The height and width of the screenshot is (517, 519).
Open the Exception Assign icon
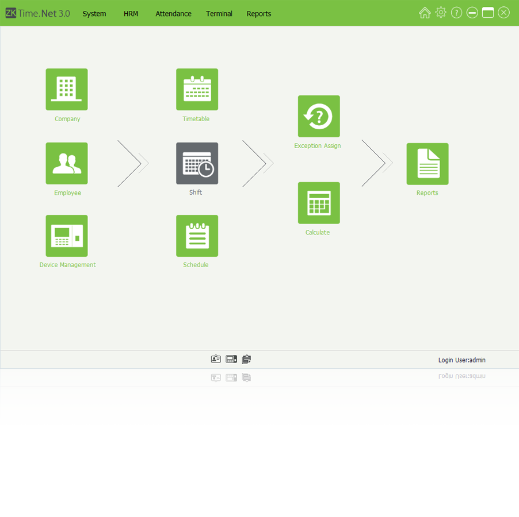pyautogui.click(x=319, y=117)
